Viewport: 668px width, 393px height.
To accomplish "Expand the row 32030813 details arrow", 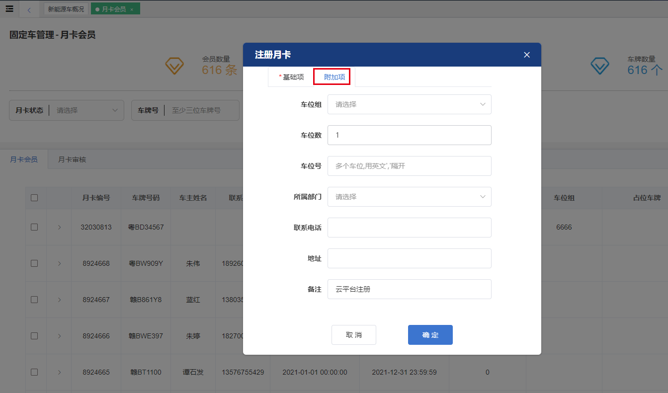I will (59, 227).
